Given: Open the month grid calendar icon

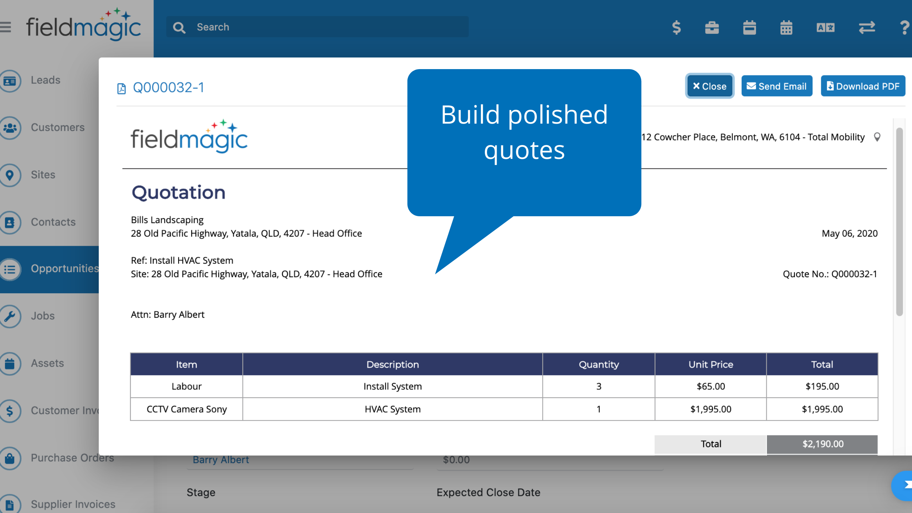Looking at the screenshot, I should click(x=786, y=27).
